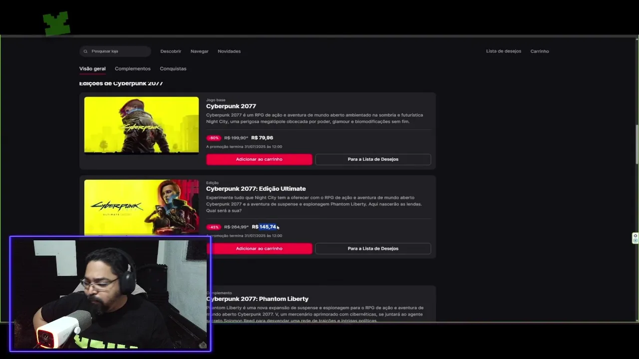Focus the Pesquisar loja search field
The height and width of the screenshot is (359, 639).
click(115, 51)
